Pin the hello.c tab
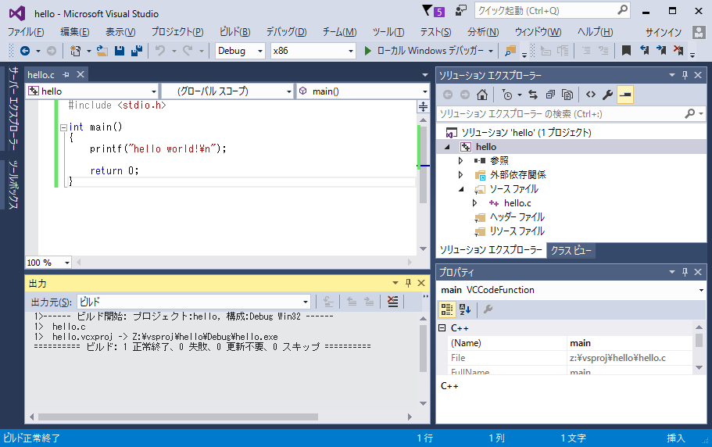 (x=66, y=74)
